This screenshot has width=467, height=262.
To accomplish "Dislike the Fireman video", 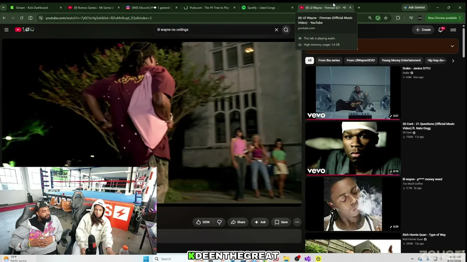I will 219,222.
